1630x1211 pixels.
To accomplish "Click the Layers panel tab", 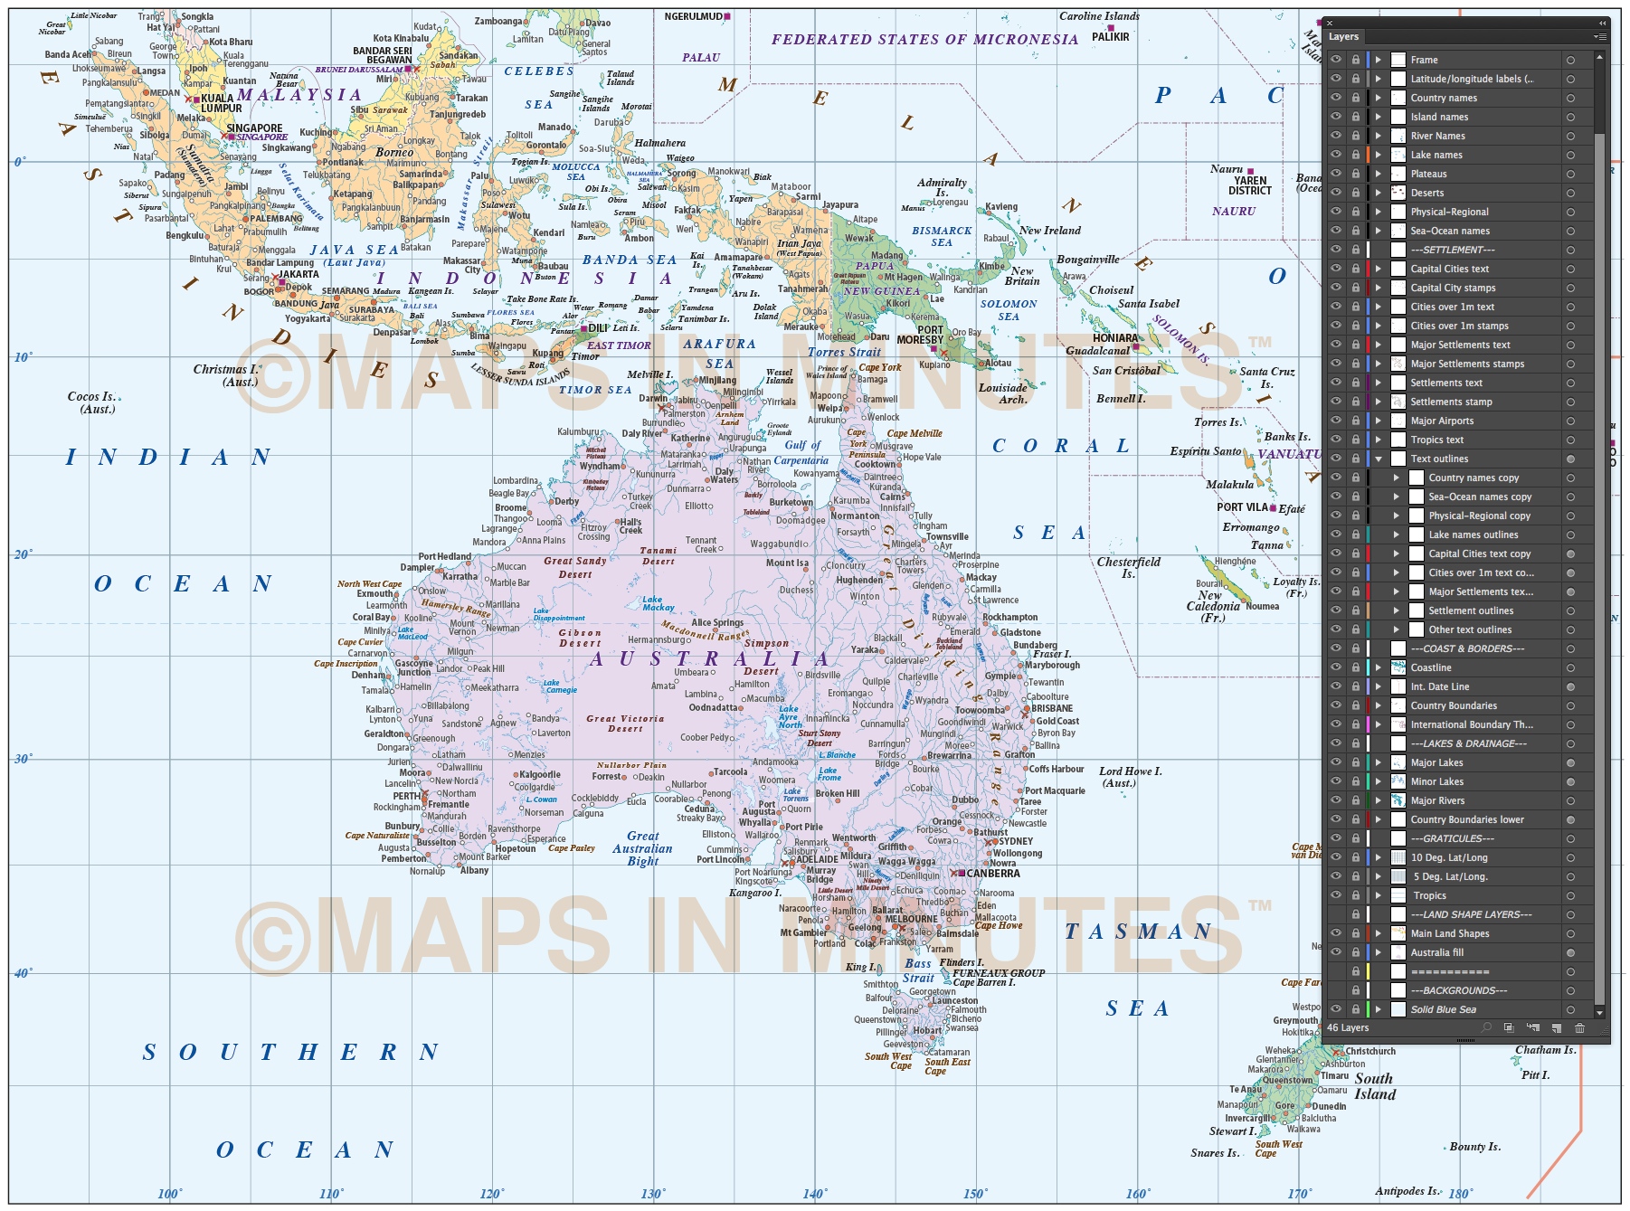I will coord(1345,36).
